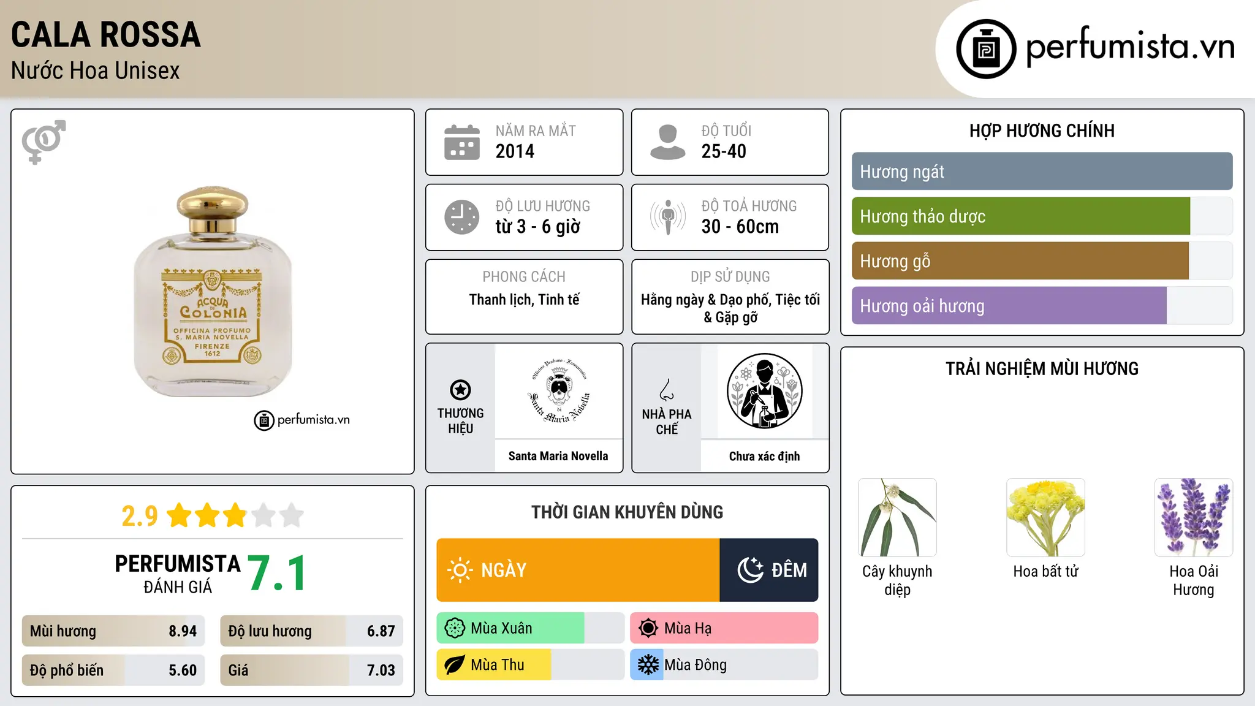The width and height of the screenshot is (1255, 706).
Task: Click the Hương gỗ accord bar
Action: pos(1042,261)
